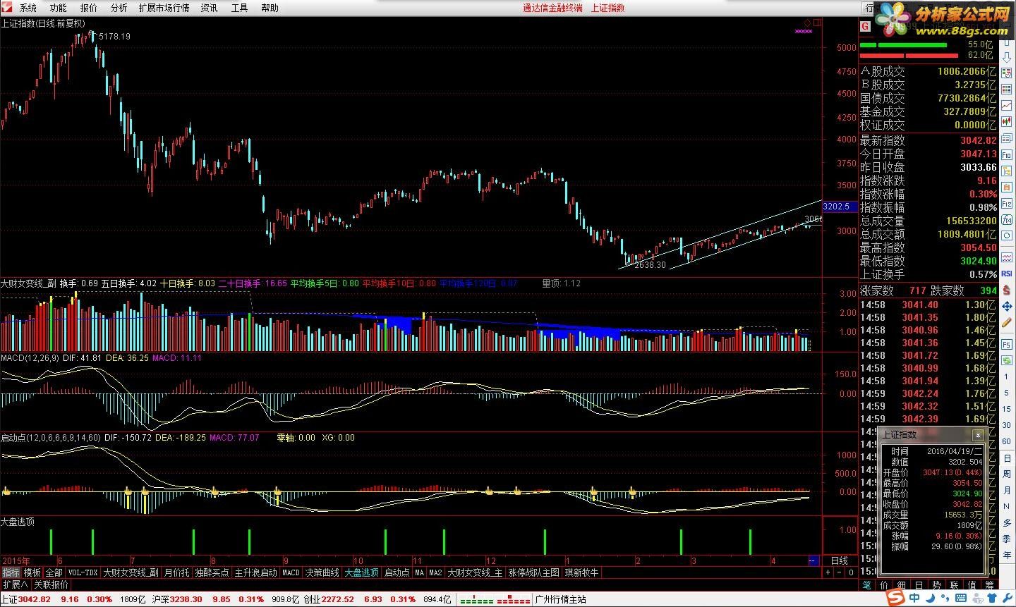Click the blue four-arrow move icon
Screen dimensions: 1016x607
1007,307
